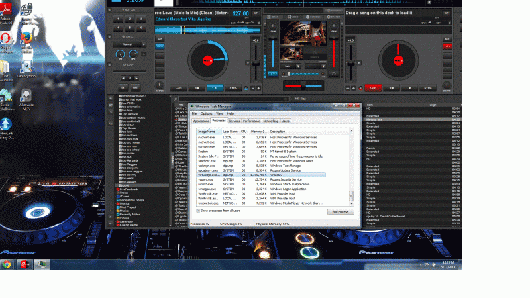Click hot cue button 5 on left deck
This screenshot has width=530, height=298.
coord(129,28)
